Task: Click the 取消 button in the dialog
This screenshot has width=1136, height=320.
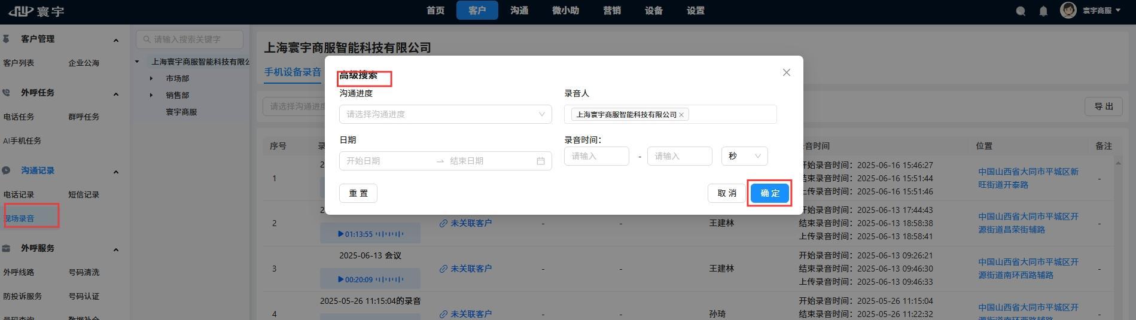Action: [727, 193]
